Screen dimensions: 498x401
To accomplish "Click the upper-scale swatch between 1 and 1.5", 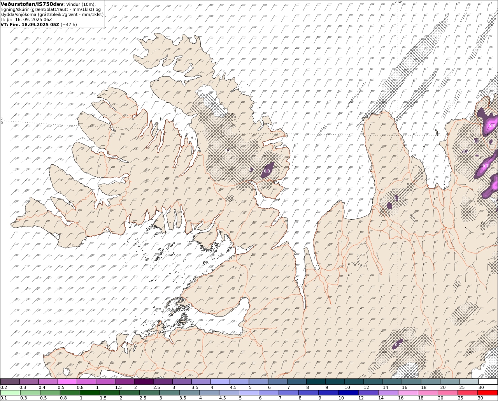I will [x=105, y=382].
